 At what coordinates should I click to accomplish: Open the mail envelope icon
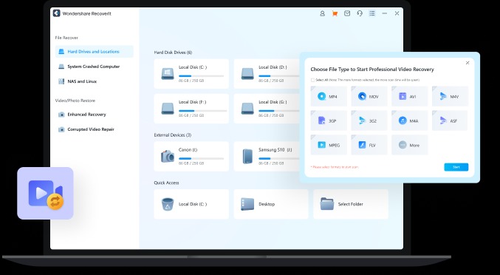pyautogui.click(x=347, y=13)
